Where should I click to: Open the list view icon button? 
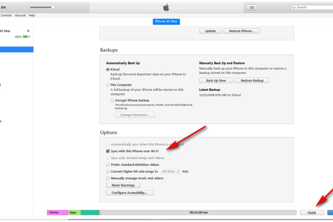point(252,7)
